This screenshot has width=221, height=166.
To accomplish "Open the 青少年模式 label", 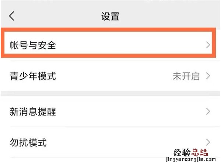I will [33, 76].
